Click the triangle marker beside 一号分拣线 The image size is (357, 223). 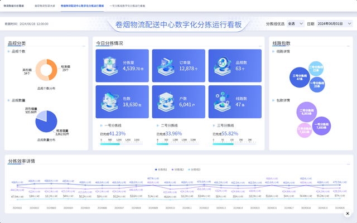102,125
